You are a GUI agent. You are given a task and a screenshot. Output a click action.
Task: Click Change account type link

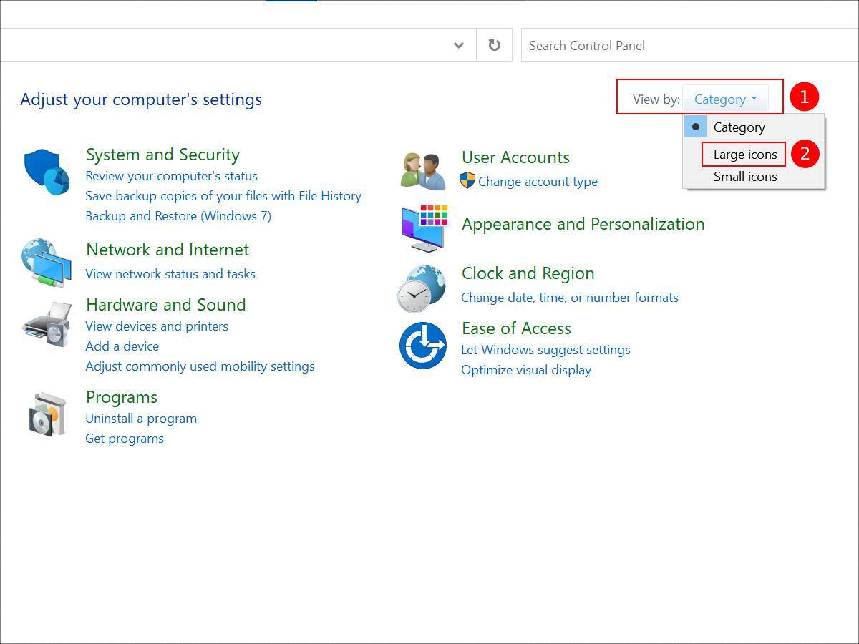click(538, 182)
